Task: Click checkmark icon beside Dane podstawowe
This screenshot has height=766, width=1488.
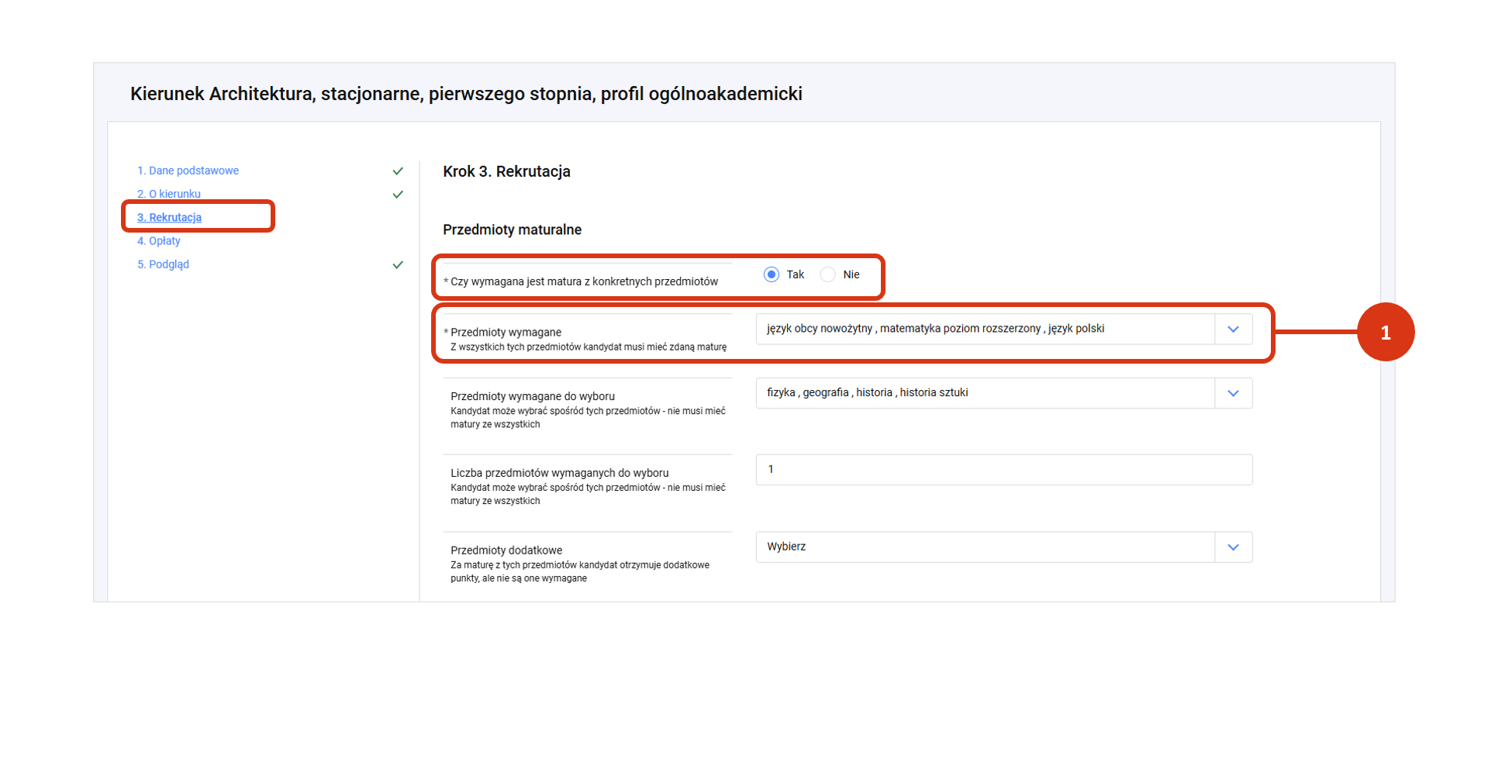Action: [x=398, y=171]
